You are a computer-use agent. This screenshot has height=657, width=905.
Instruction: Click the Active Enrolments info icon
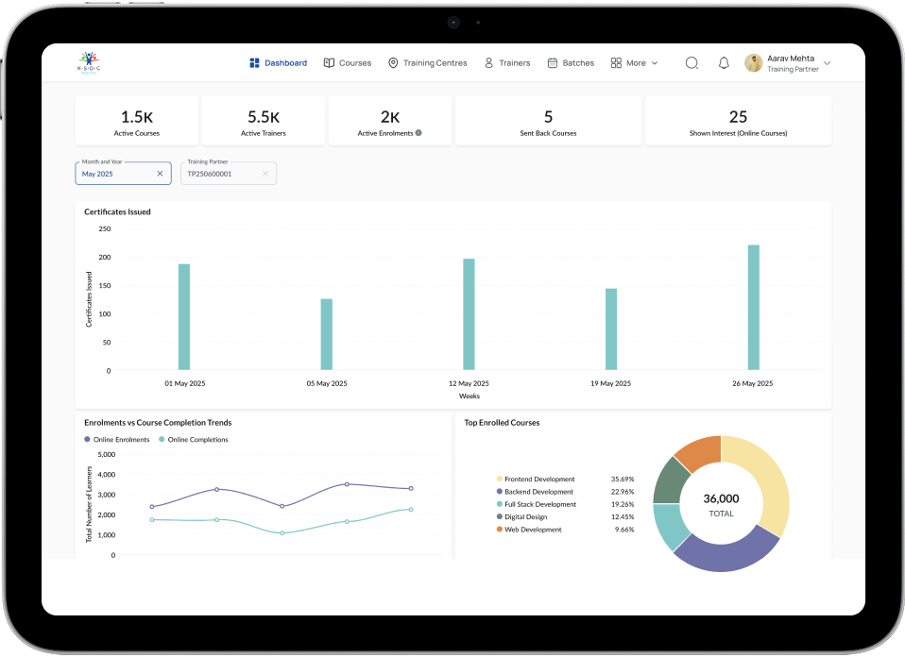pos(418,133)
